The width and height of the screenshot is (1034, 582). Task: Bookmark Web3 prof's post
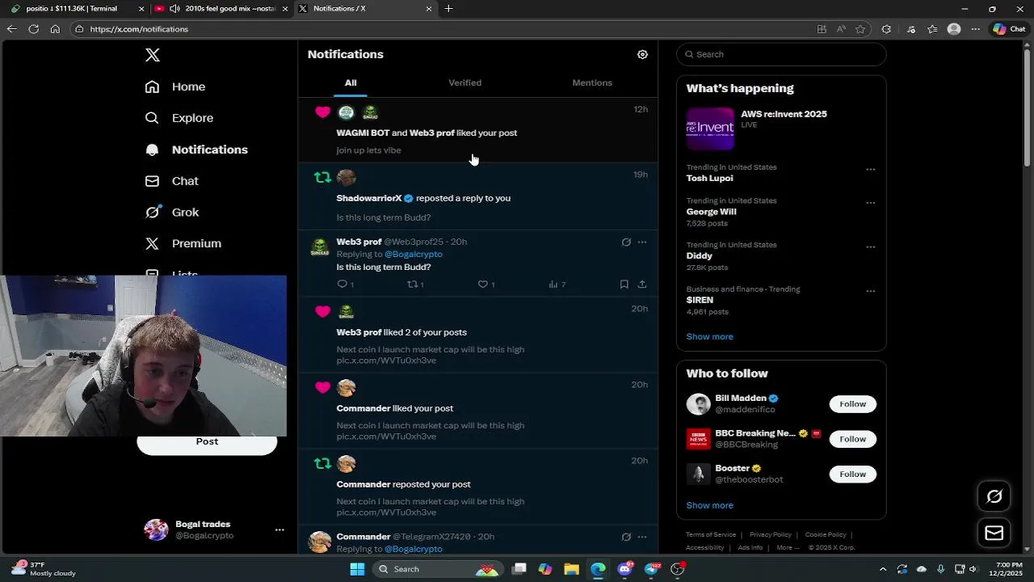(x=624, y=284)
